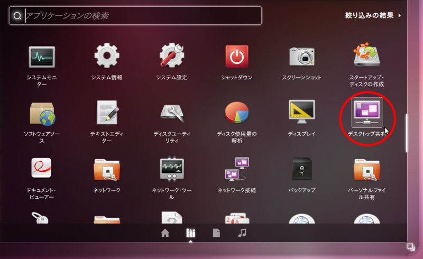Launch Desktop Sharing (デスクトップ共有)
The image size is (423, 259).
(367, 112)
